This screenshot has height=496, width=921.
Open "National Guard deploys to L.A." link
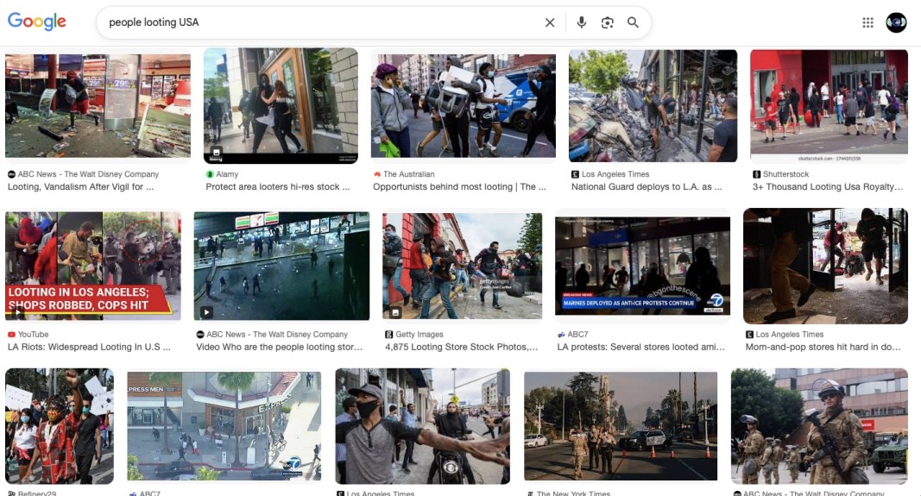[x=647, y=186]
